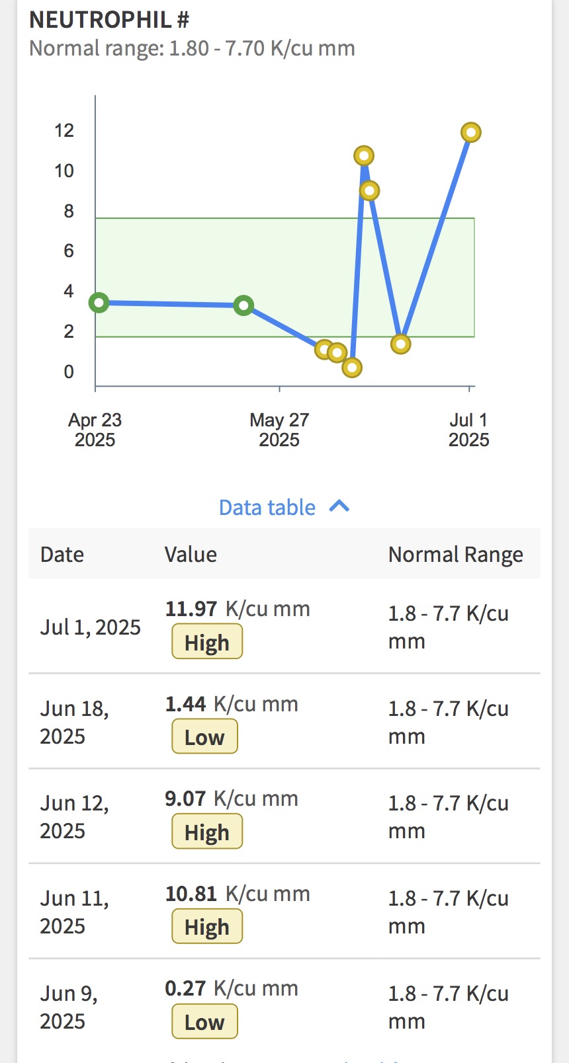Screen dimensions: 569x1063
Task: Click the Low badge for Jun 18, 2025
Action: coord(204,737)
